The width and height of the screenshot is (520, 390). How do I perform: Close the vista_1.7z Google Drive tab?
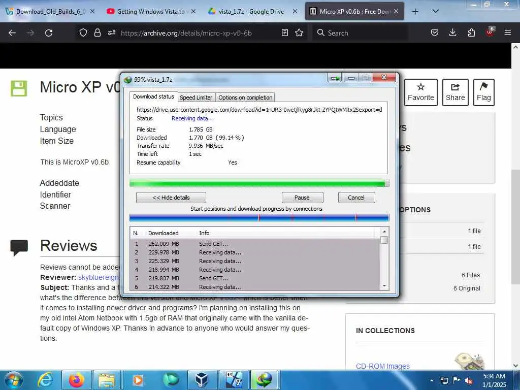[295, 12]
